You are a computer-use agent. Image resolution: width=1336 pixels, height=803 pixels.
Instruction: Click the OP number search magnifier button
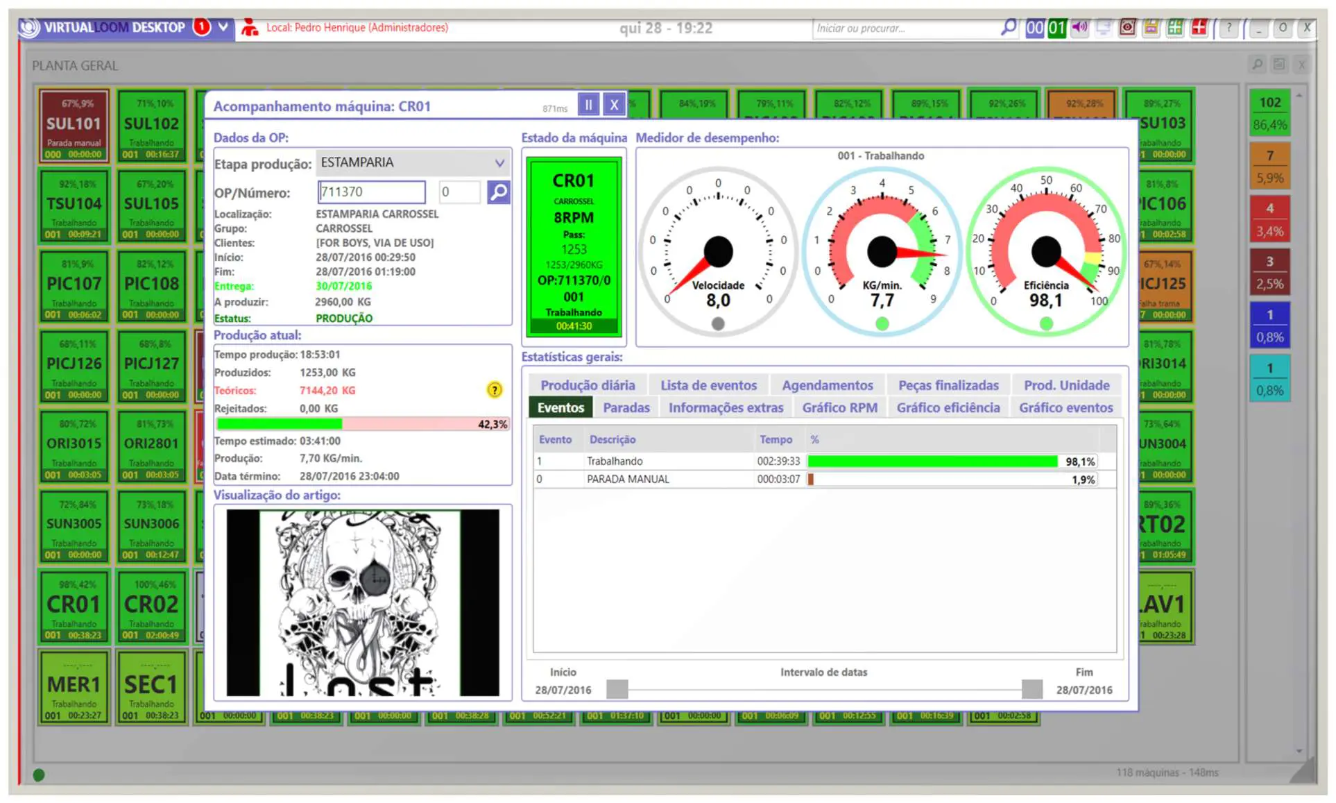[x=498, y=192]
